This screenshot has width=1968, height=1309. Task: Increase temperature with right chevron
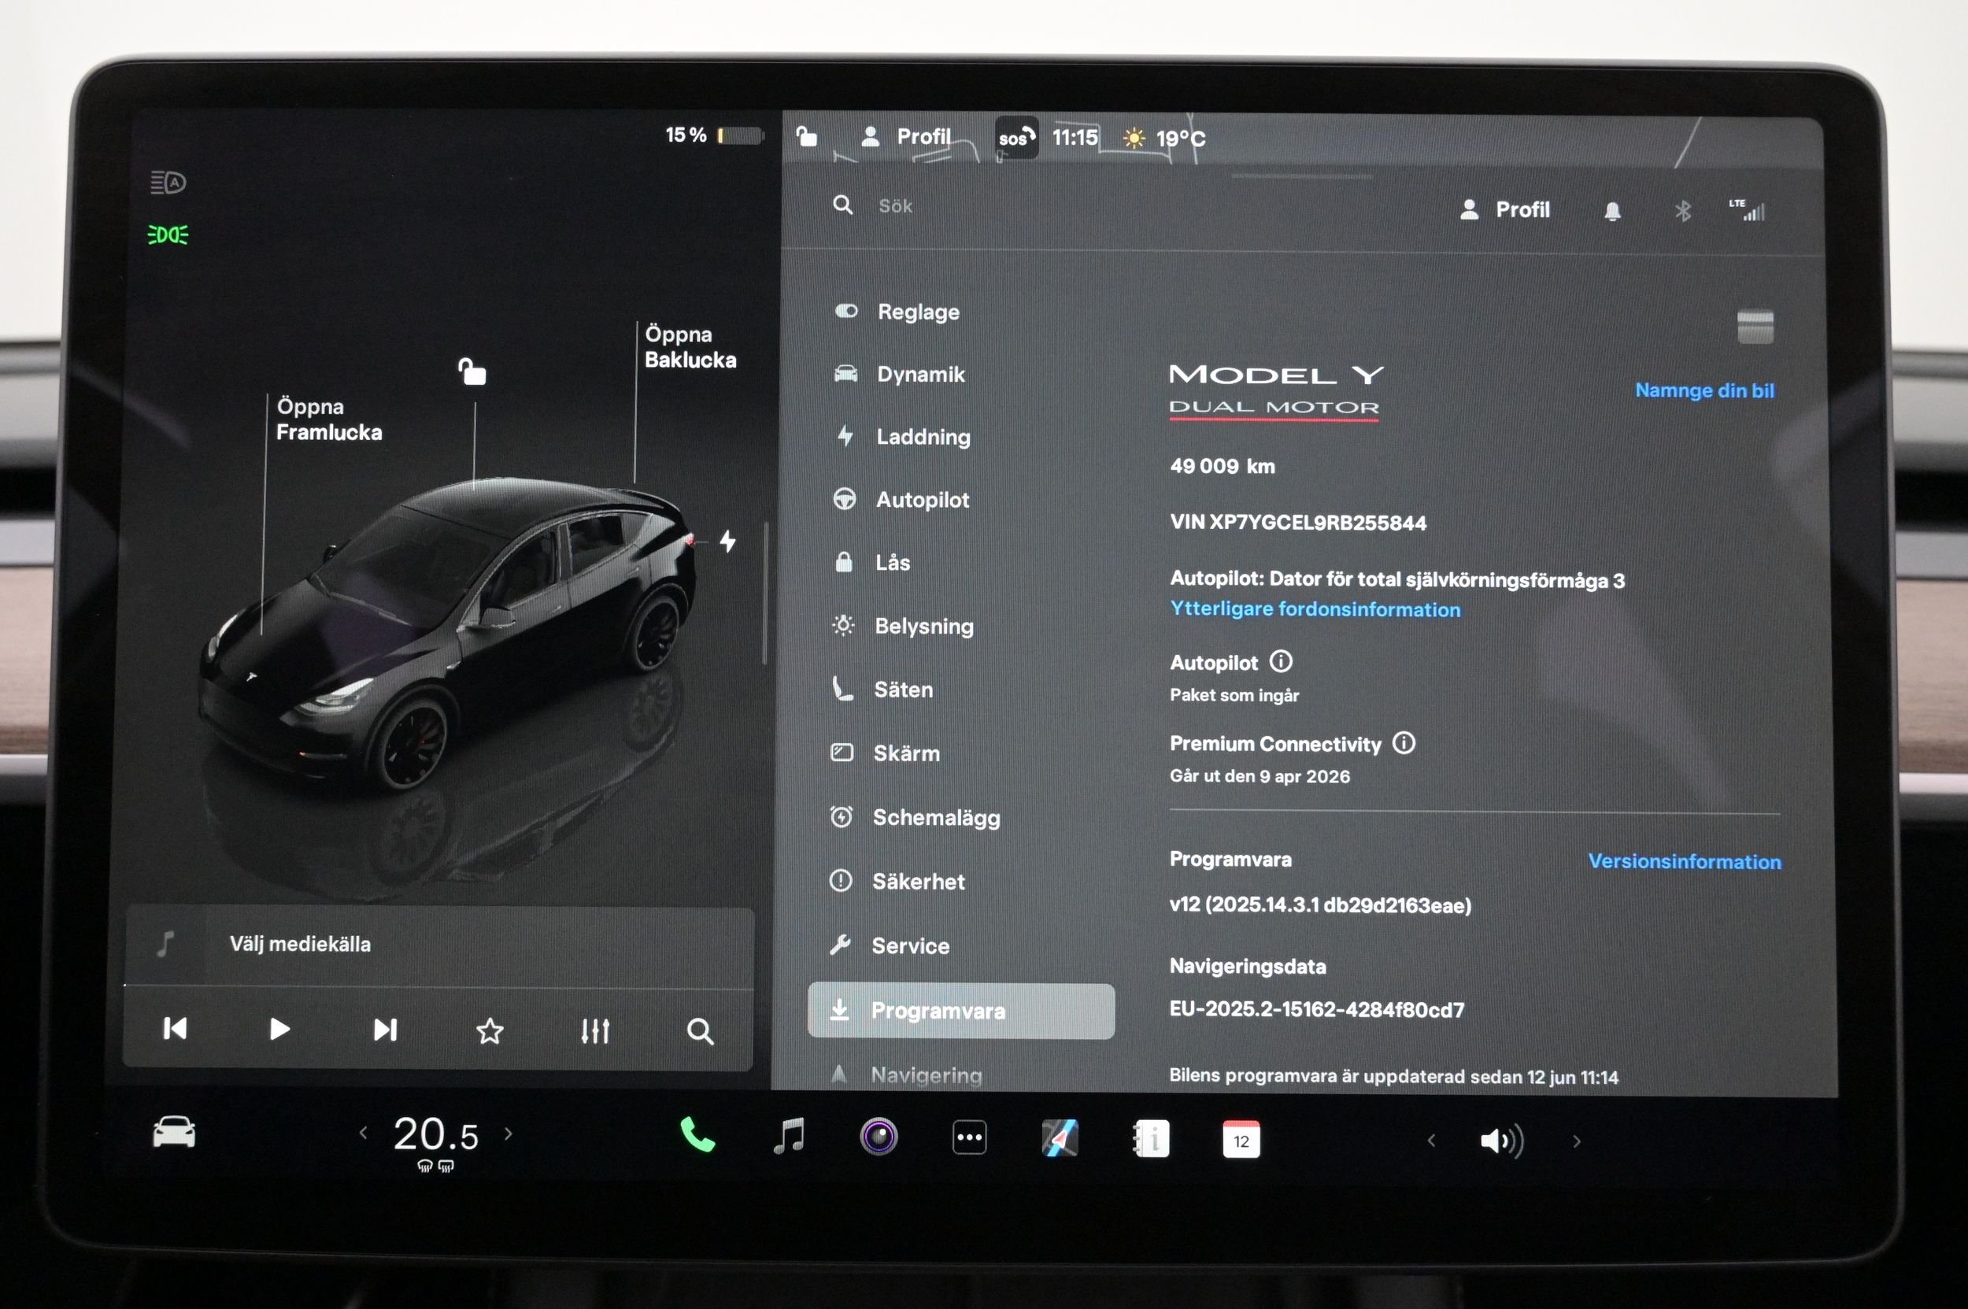click(509, 1133)
